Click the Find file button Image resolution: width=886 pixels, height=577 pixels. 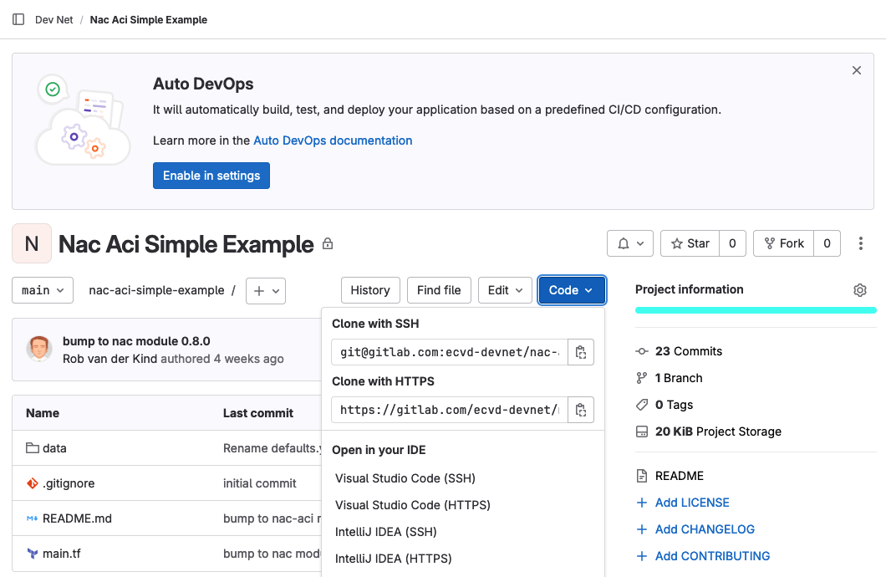click(x=439, y=290)
